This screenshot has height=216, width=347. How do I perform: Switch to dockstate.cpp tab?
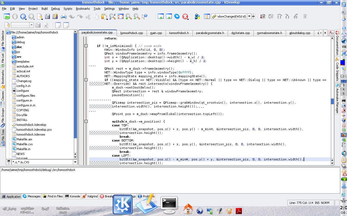click(240, 33)
